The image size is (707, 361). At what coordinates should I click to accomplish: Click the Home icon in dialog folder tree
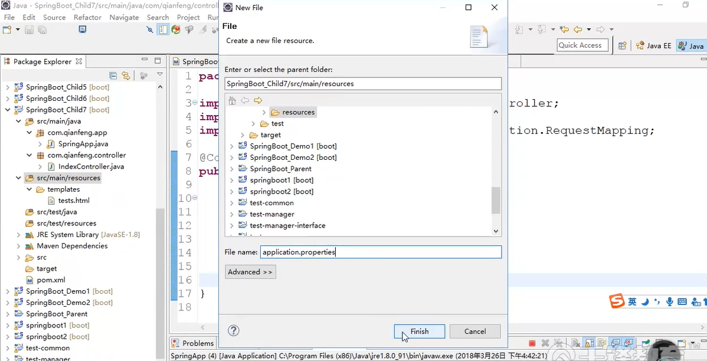[232, 100]
